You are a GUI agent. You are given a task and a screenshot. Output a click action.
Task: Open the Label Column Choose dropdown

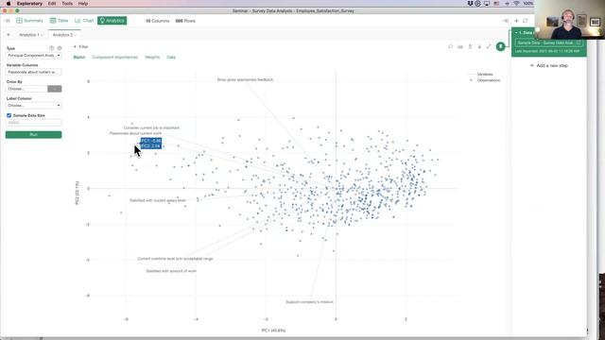point(34,105)
